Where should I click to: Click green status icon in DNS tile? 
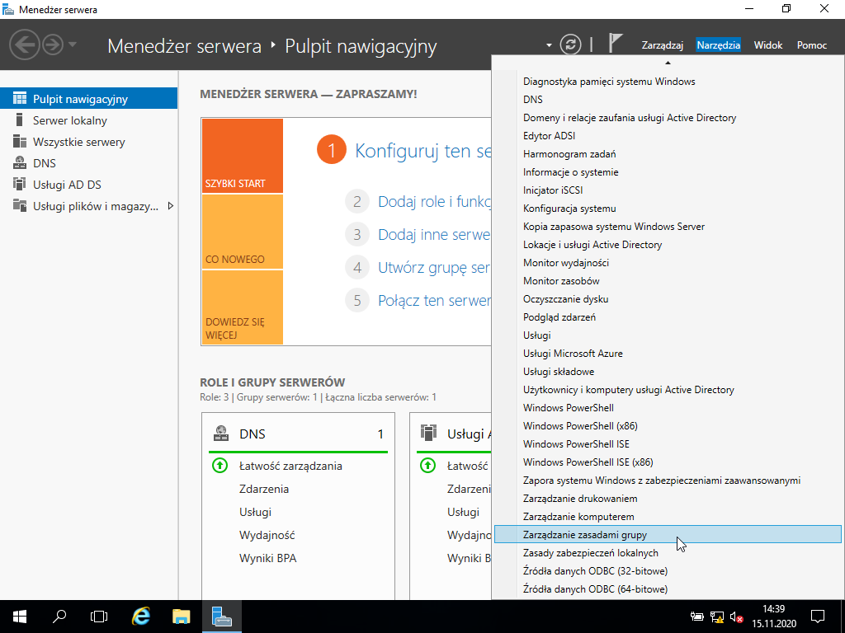point(220,465)
